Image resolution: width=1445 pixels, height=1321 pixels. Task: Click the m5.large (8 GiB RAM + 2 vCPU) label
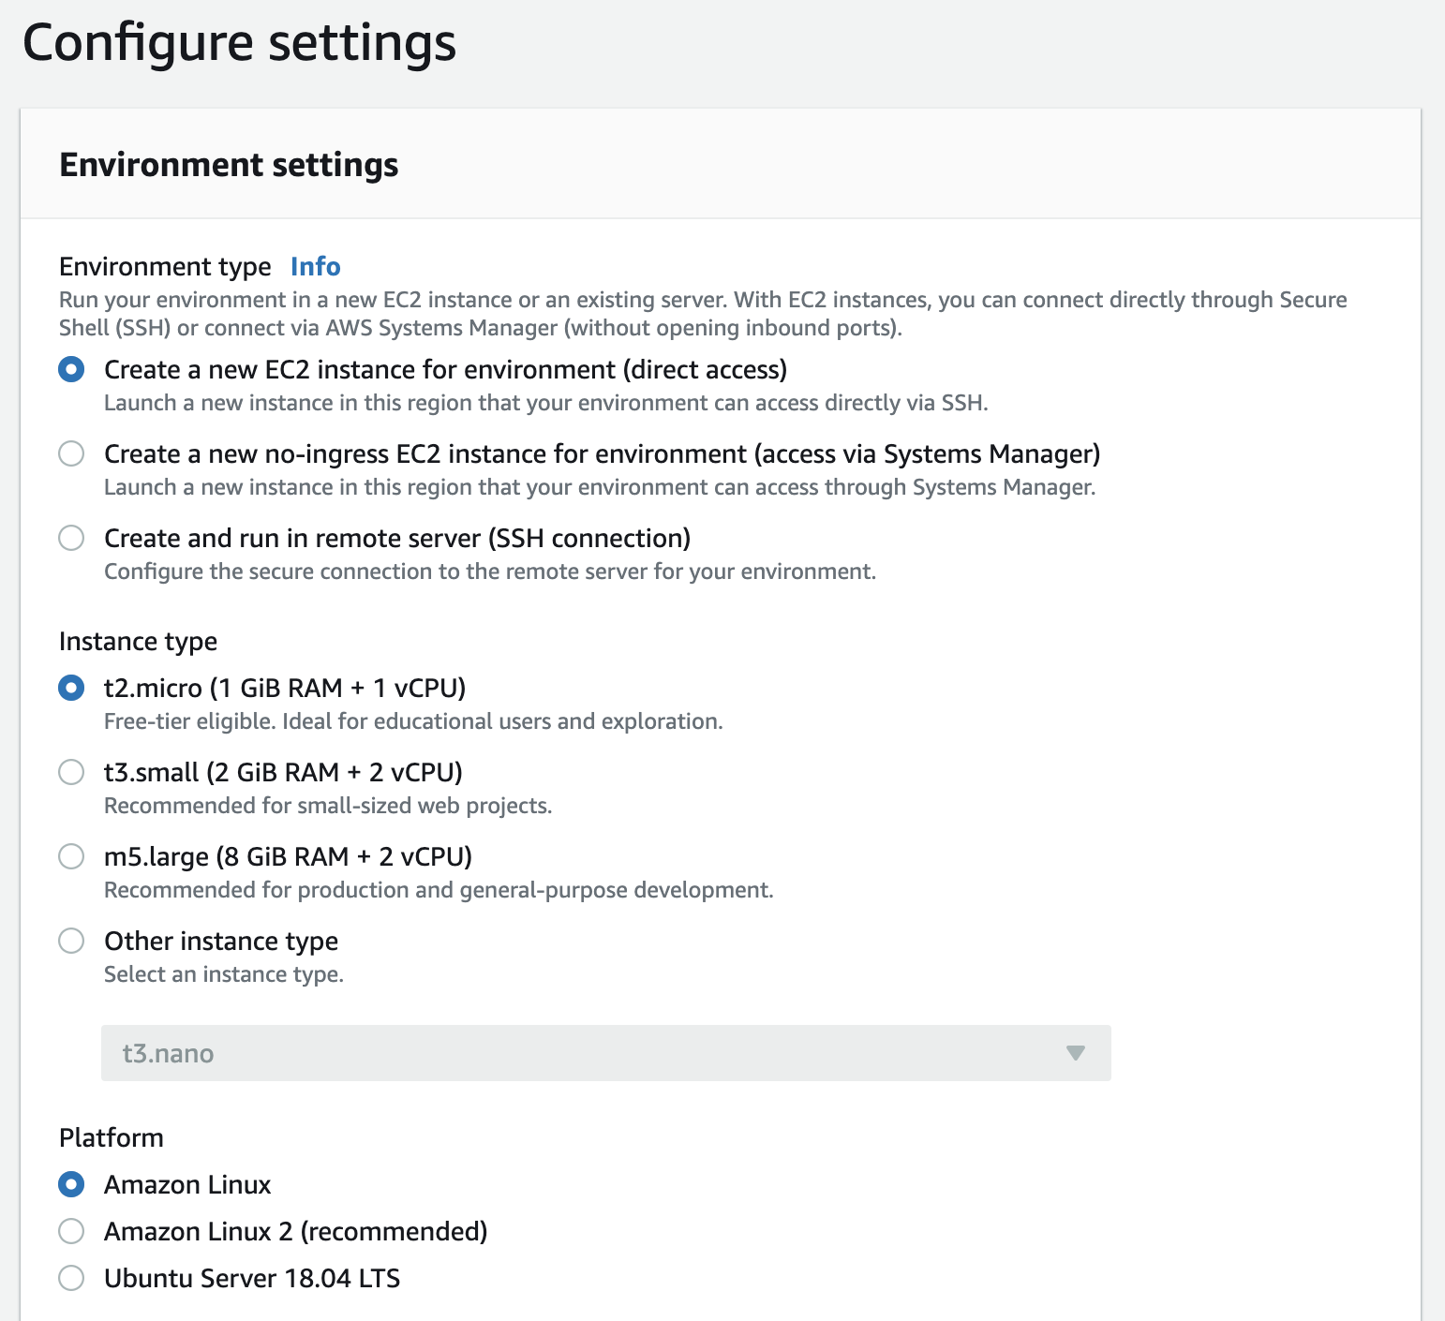click(x=289, y=856)
